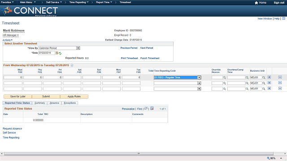Click the horizontal scrollbar thumb
The width and height of the screenshot is (287, 161).
139,154
